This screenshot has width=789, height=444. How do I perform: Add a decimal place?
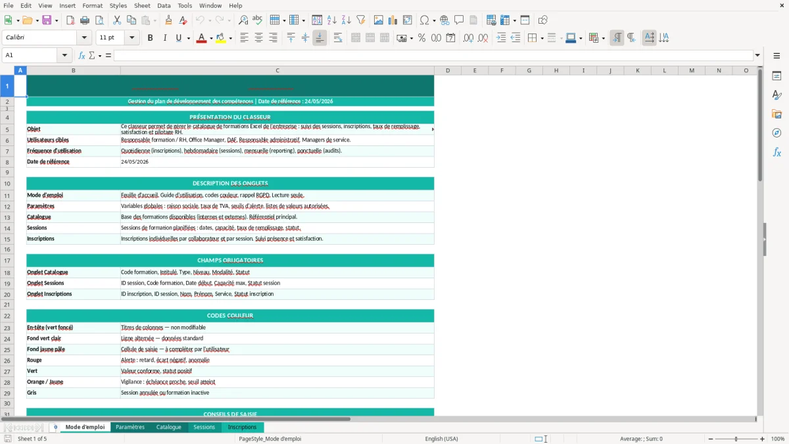pos(468,38)
